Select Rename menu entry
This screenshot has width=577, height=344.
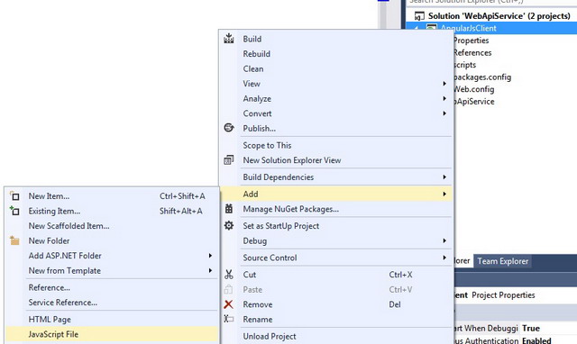point(336,320)
